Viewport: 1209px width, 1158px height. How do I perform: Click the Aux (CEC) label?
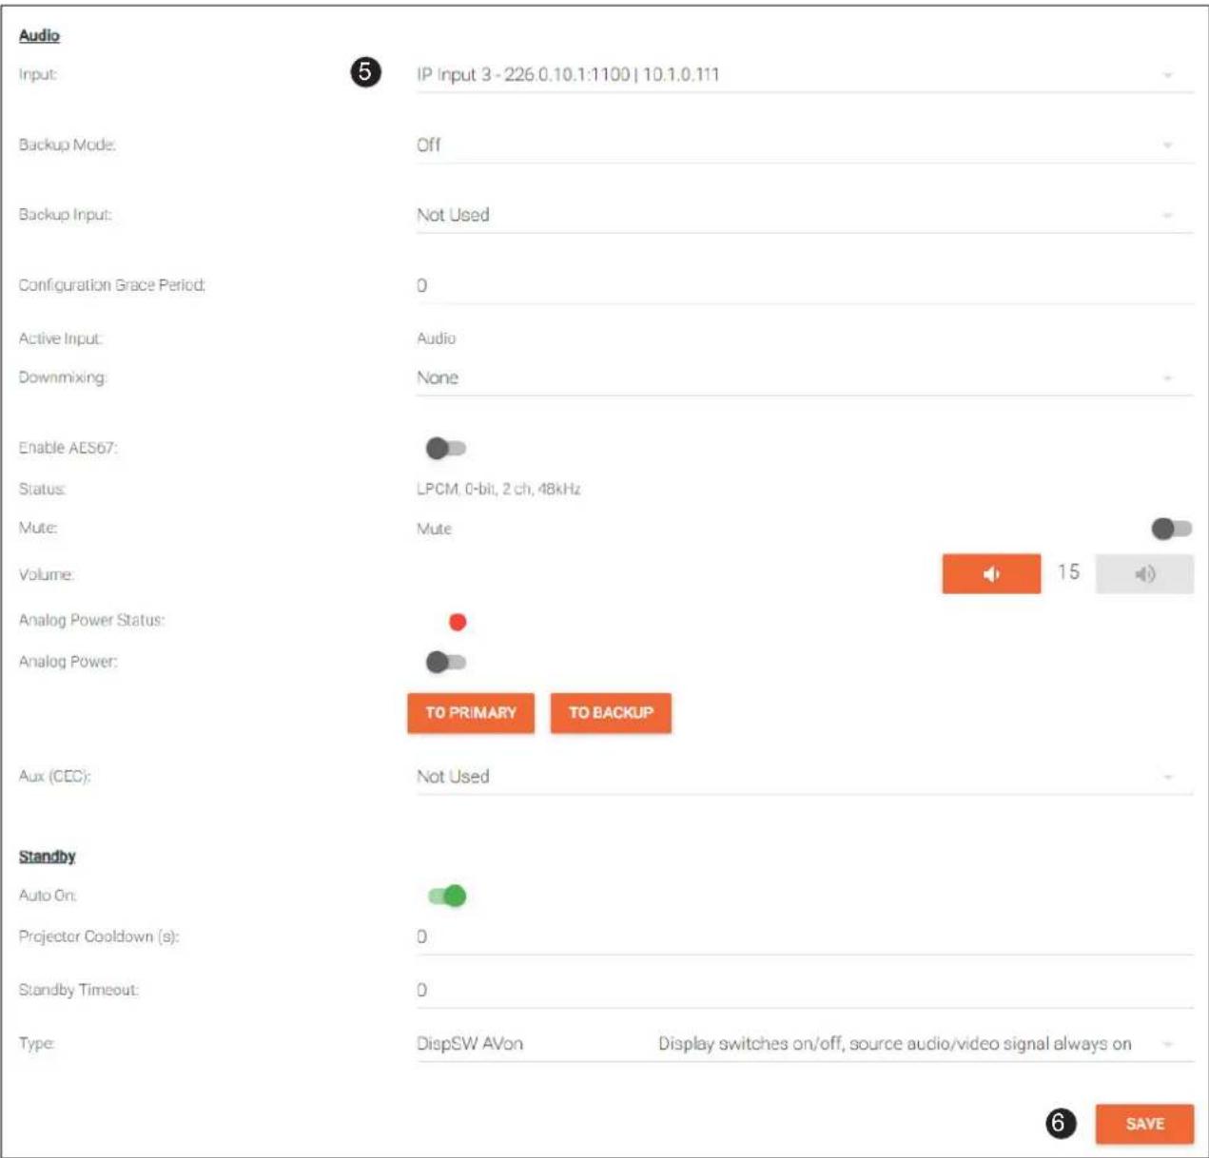point(54,777)
